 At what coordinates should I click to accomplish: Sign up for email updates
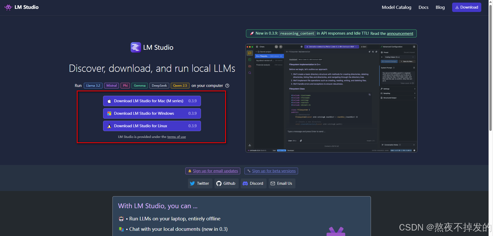pyautogui.click(x=213, y=171)
